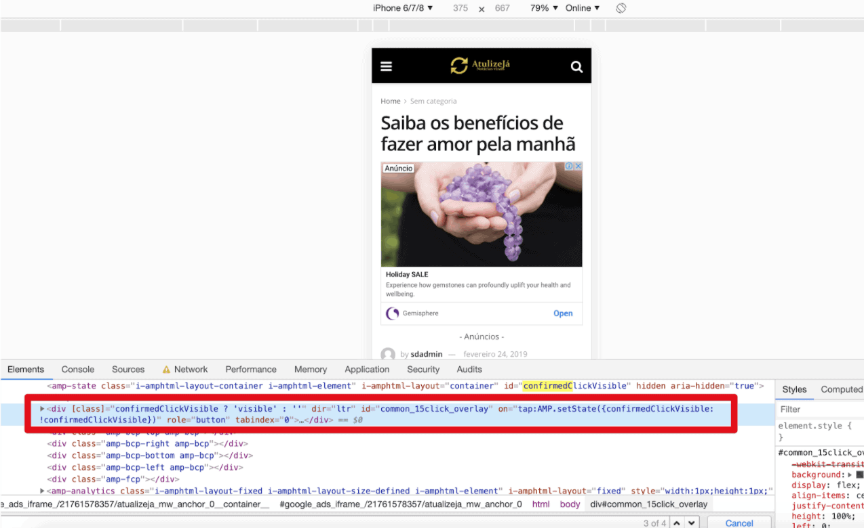Close the ad with the X icon

tap(578, 167)
